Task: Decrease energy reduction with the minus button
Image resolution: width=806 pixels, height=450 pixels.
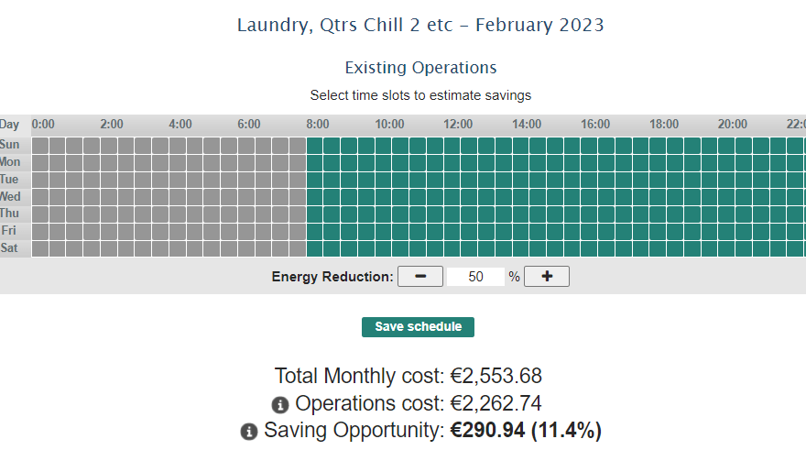Action: coord(420,277)
